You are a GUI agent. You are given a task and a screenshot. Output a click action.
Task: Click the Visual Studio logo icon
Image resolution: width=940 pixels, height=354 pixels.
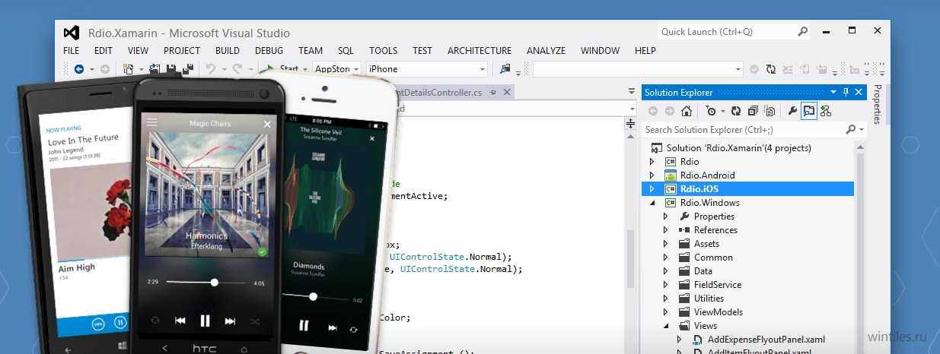72,33
